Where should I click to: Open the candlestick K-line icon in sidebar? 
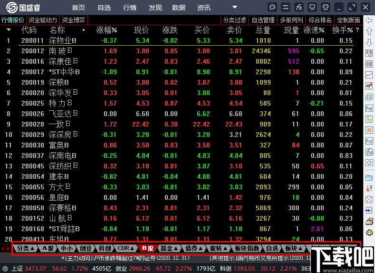pyautogui.click(x=369, y=86)
